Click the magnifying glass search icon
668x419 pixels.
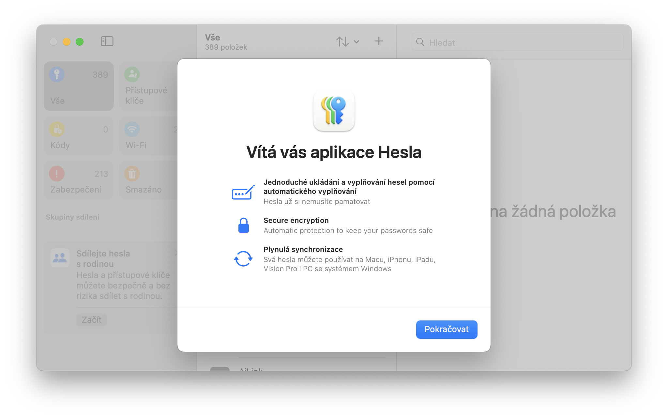point(420,42)
